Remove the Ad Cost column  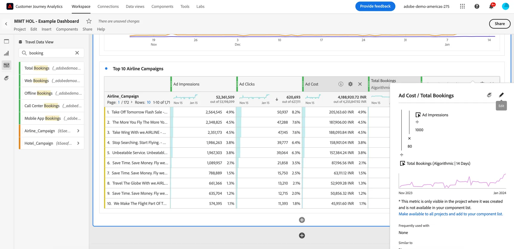coord(360,84)
